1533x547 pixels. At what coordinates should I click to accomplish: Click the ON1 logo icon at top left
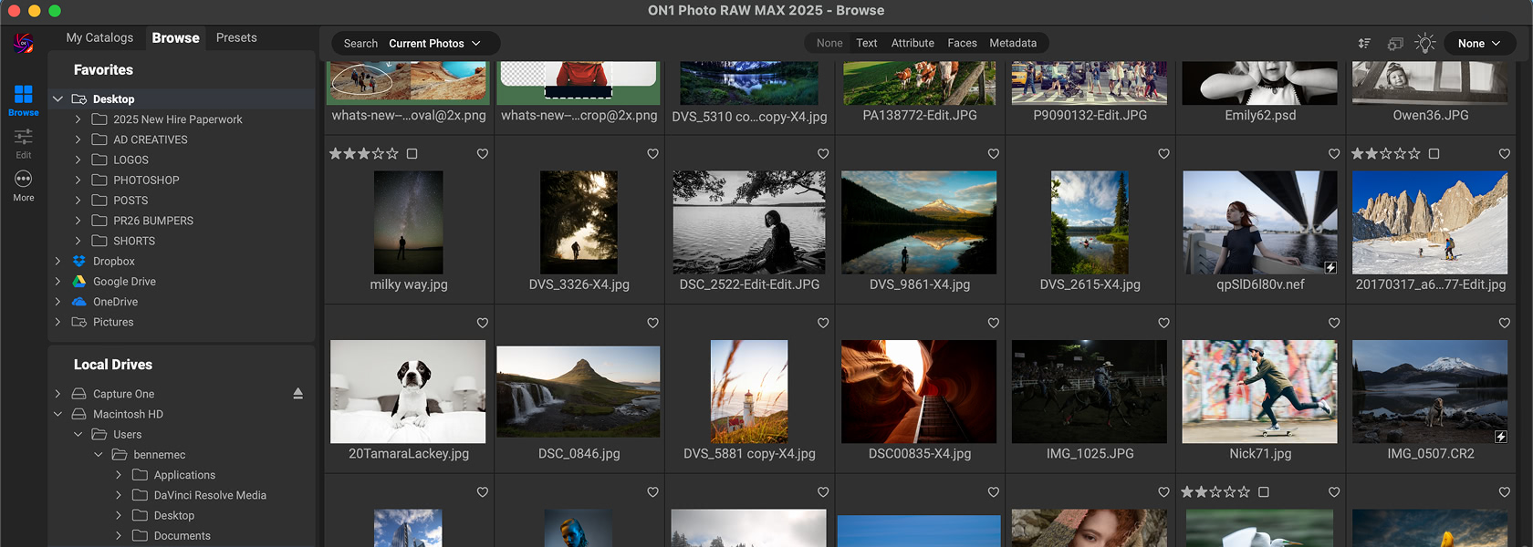[x=24, y=43]
